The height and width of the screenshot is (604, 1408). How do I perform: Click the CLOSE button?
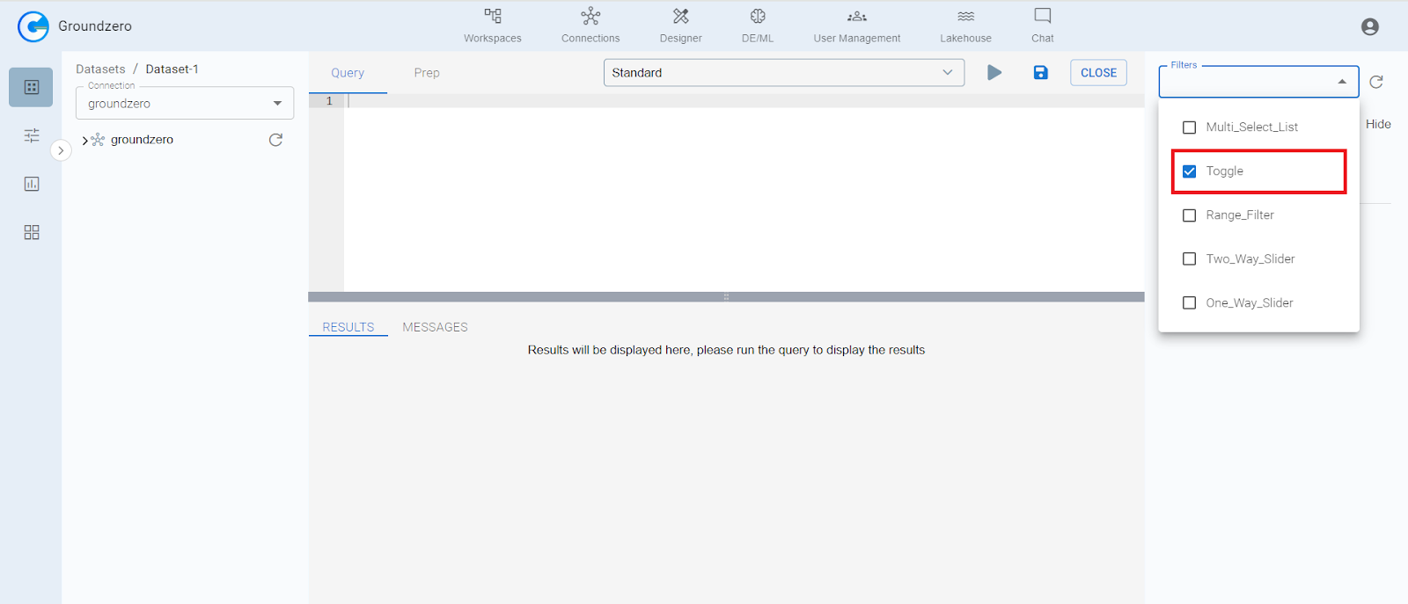tap(1098, 73)
